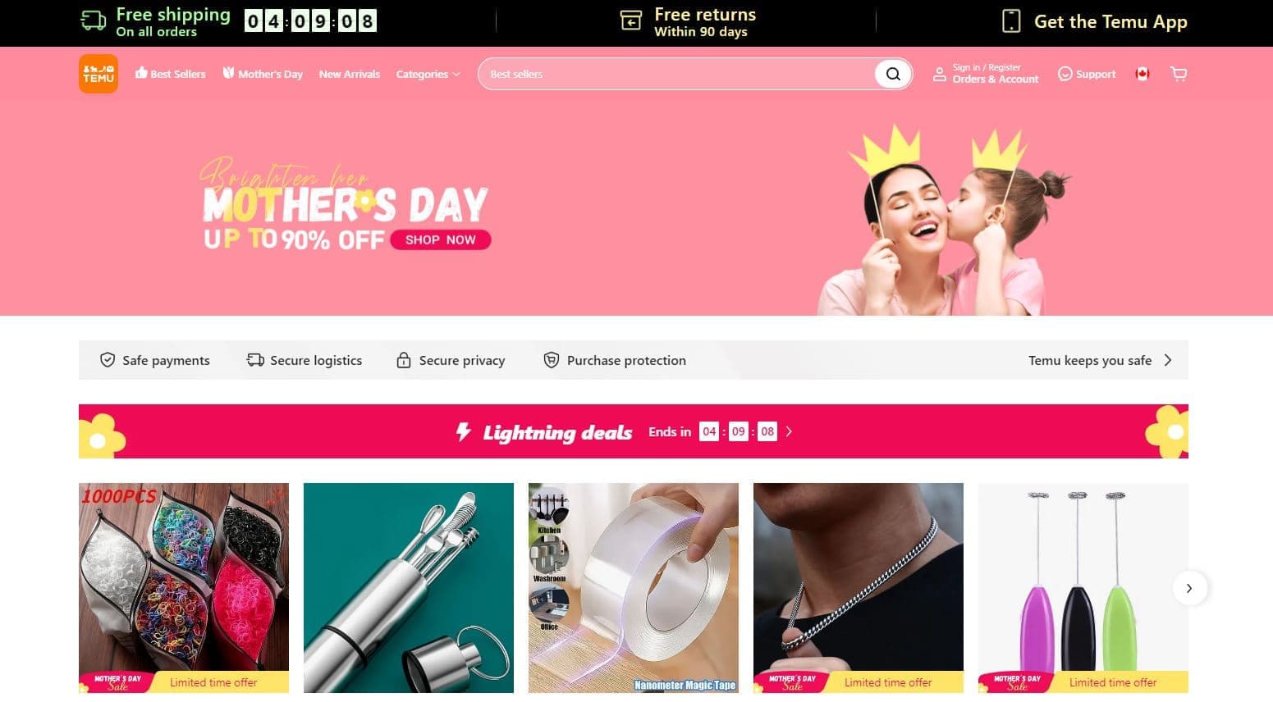Viewport: 1273px width, 702px height.
Task: Expand the Categories dropdown
Action: [428, 74]
